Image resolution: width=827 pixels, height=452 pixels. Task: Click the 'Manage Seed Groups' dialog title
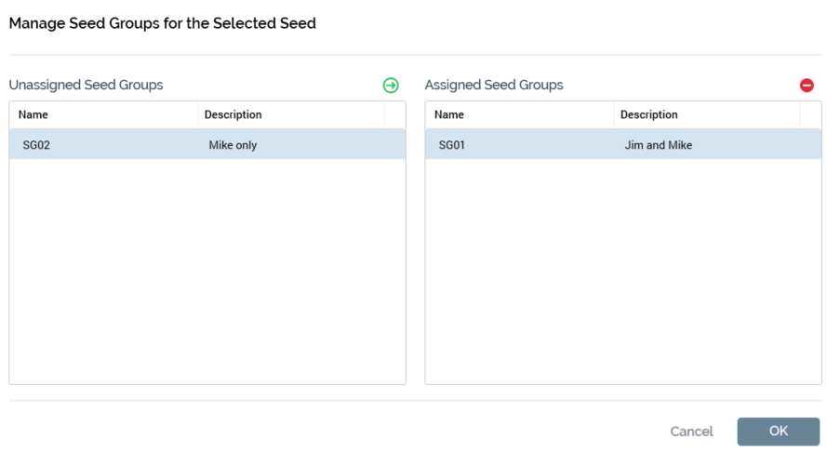(163, 23)
